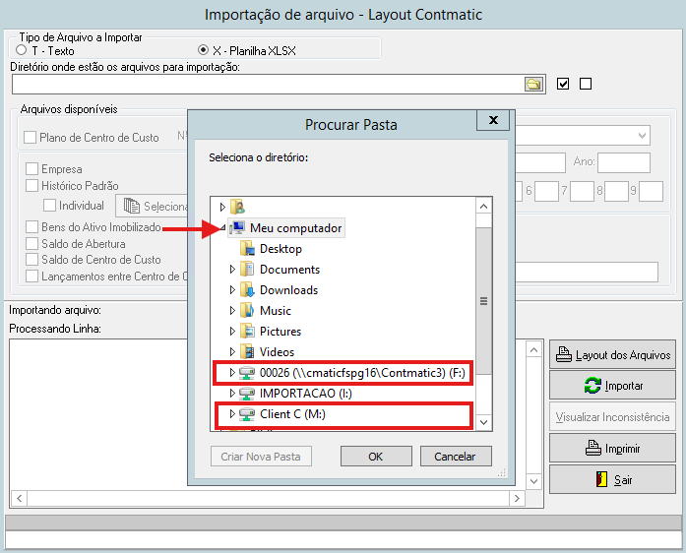686x553 pixels.
Task: Click the Videos folder icon
Action: [247, 351]
